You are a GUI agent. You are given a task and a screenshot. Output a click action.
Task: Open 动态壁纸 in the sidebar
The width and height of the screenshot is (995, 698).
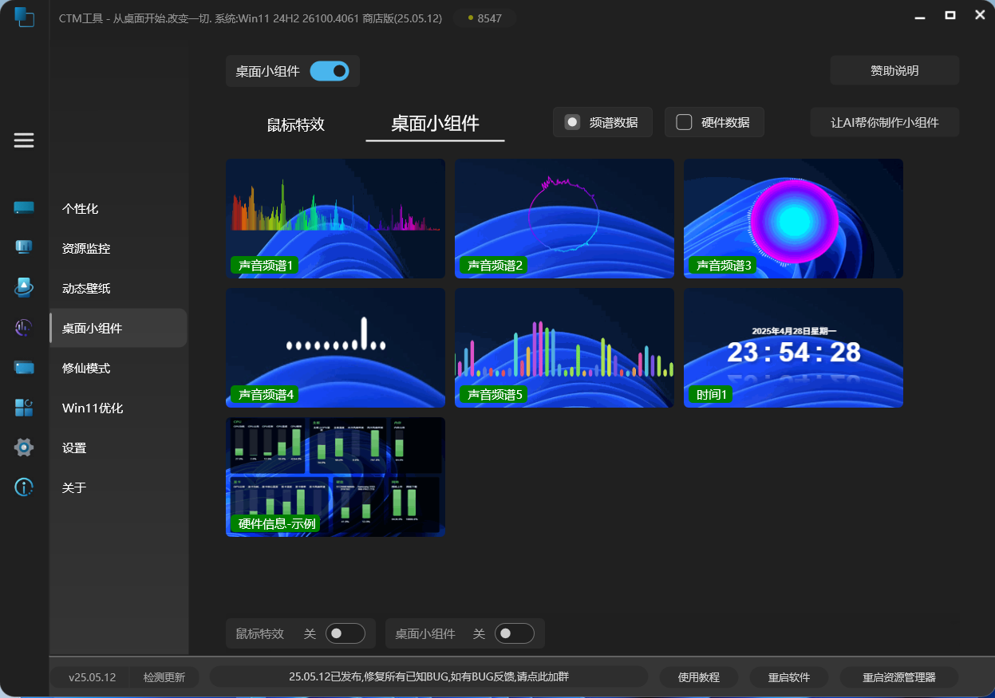coord(118,288)
